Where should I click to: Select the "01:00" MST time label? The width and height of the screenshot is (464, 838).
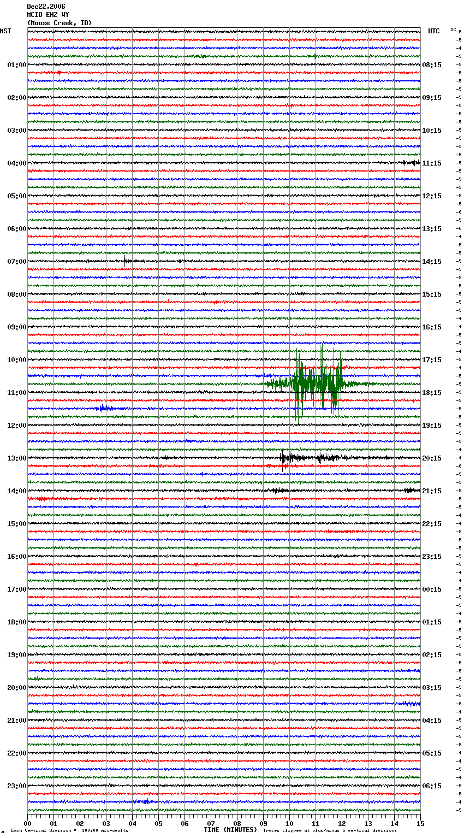pos(16,65)
